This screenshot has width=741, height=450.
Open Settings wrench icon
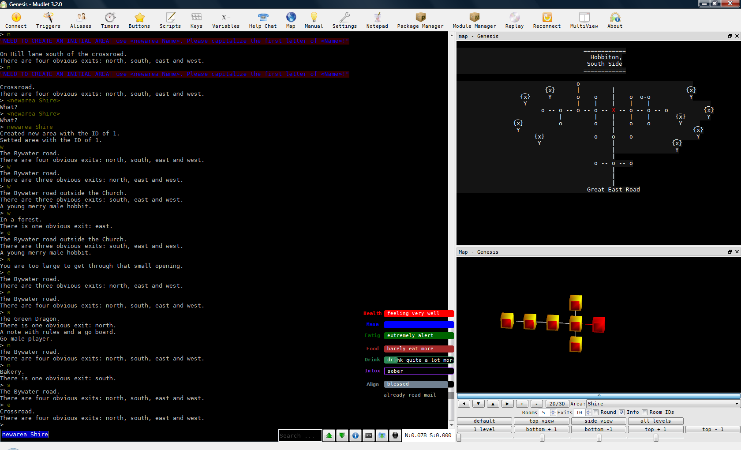pyautogui.click(x=344, y=20)
